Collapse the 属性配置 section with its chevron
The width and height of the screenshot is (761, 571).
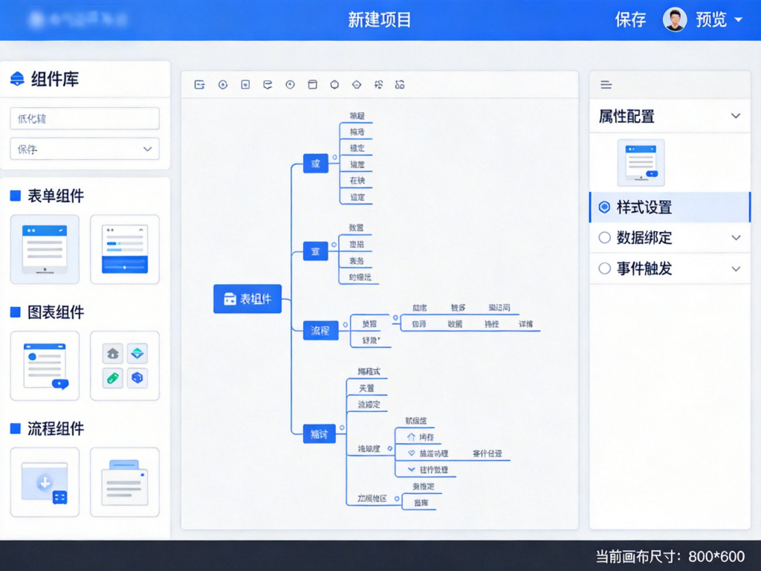tap(736, 116)
